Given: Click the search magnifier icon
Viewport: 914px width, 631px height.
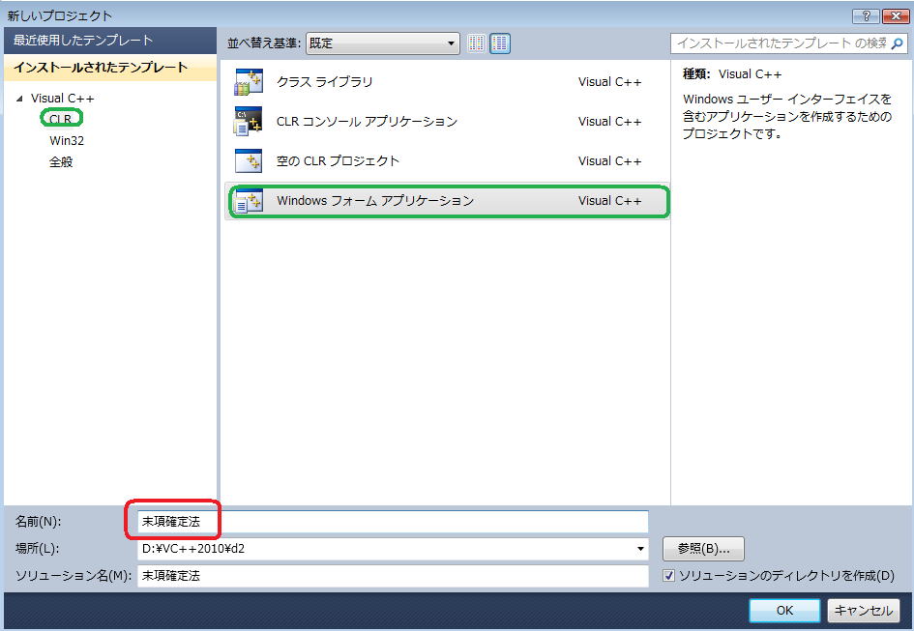Looking at the screenshot, I should coord(898,43).
